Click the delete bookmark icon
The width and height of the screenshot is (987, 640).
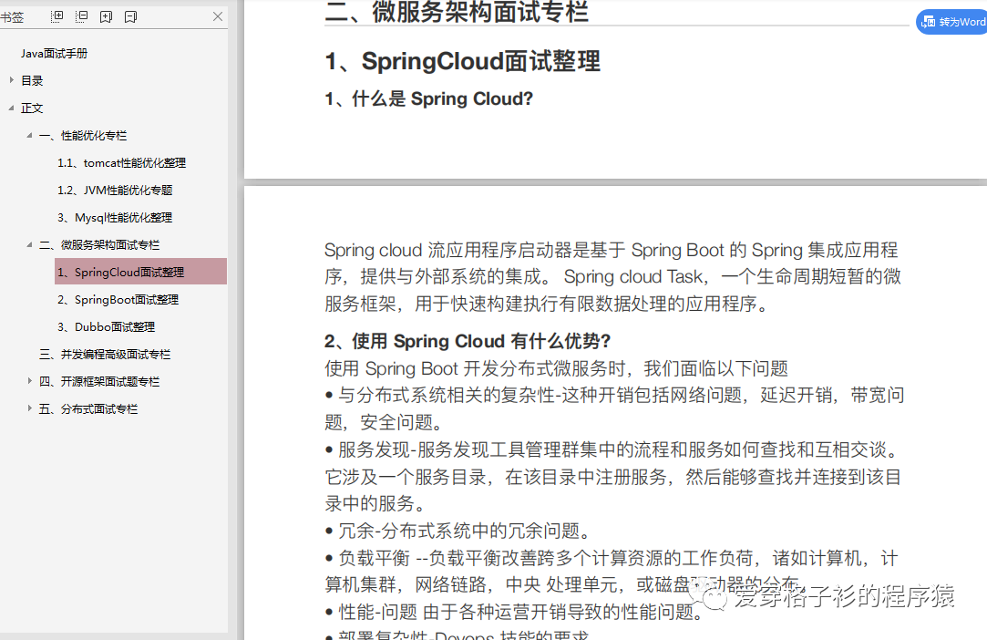pos(130,17)
